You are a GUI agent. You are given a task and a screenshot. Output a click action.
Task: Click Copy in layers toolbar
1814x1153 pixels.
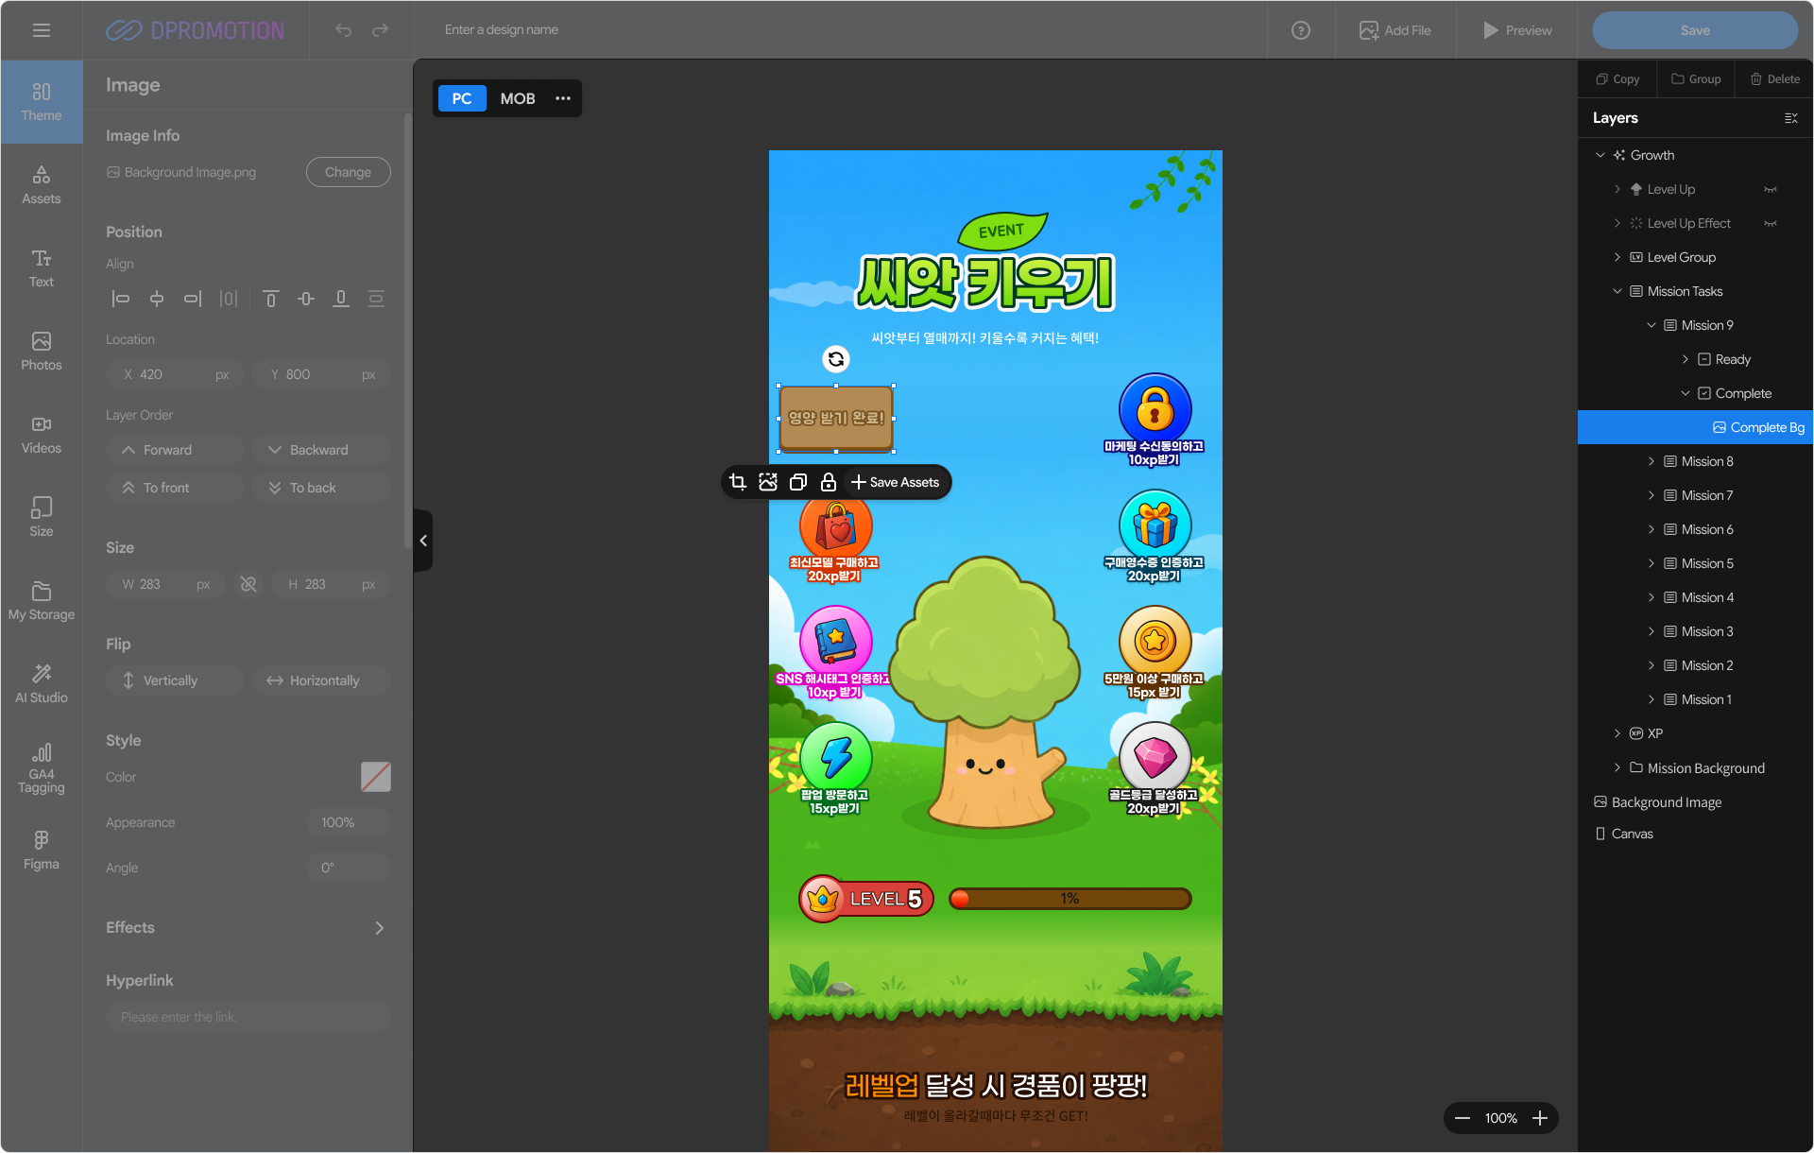[x=1617, y=79]
